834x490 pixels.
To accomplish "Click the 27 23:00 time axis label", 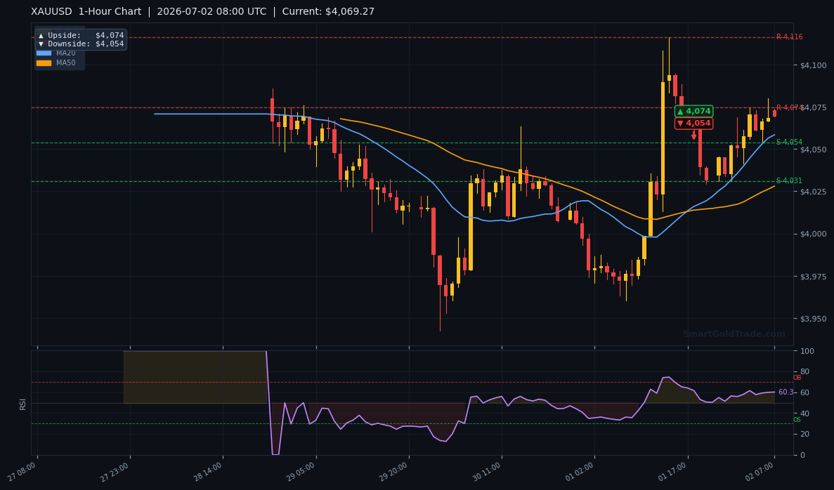I will click(x=115, y=472).
